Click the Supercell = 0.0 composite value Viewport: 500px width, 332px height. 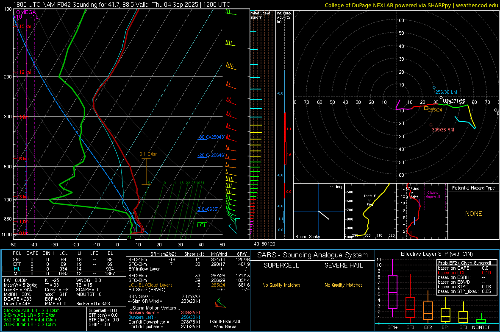[103, 311]
